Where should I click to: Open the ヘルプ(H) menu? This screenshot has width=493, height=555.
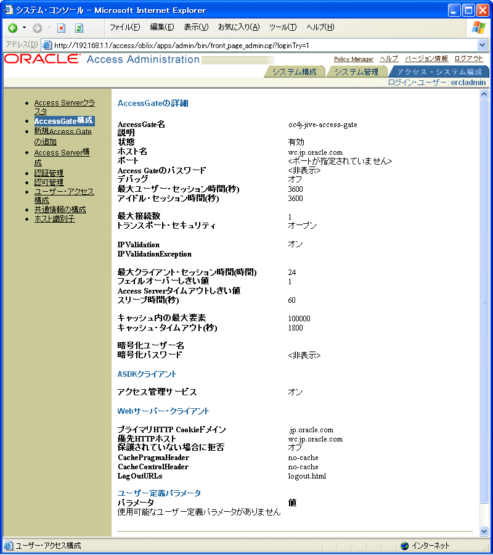tap(320, 27)
